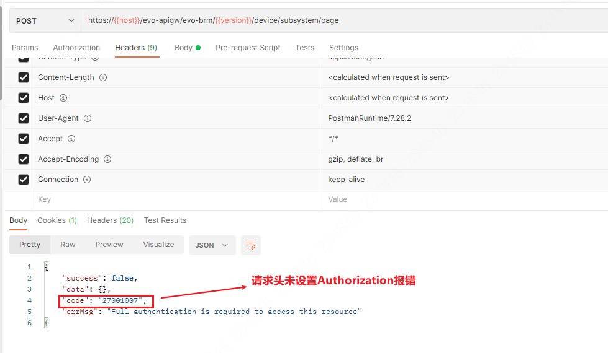Click info icon next to Accept-Encoding

coord(107,159)
